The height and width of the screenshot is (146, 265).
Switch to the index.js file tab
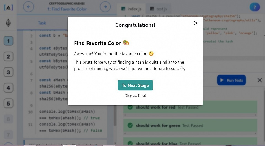(131, 9)
